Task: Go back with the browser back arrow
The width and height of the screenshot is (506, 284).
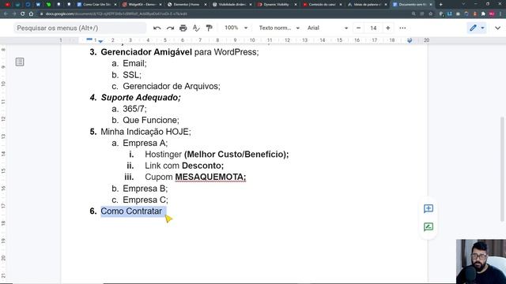Action: pyautogui.click(x=6, y=14)
